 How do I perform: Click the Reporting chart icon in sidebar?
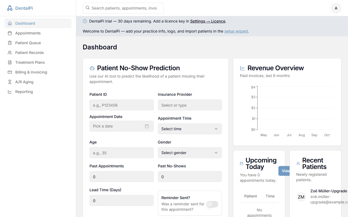(x=10, y=92)
